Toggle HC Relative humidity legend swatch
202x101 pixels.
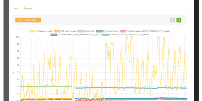(x=32, y=31)
